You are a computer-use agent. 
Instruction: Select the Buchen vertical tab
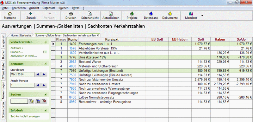pos(3,54)
